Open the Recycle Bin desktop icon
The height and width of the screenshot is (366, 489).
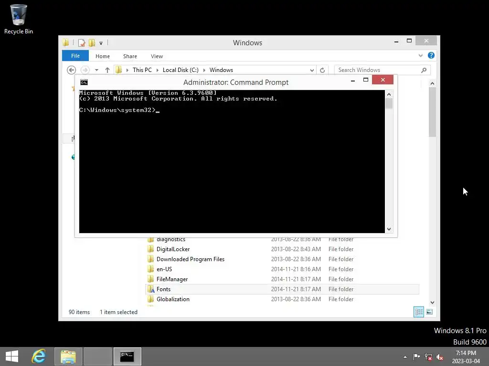pos(19,19)
